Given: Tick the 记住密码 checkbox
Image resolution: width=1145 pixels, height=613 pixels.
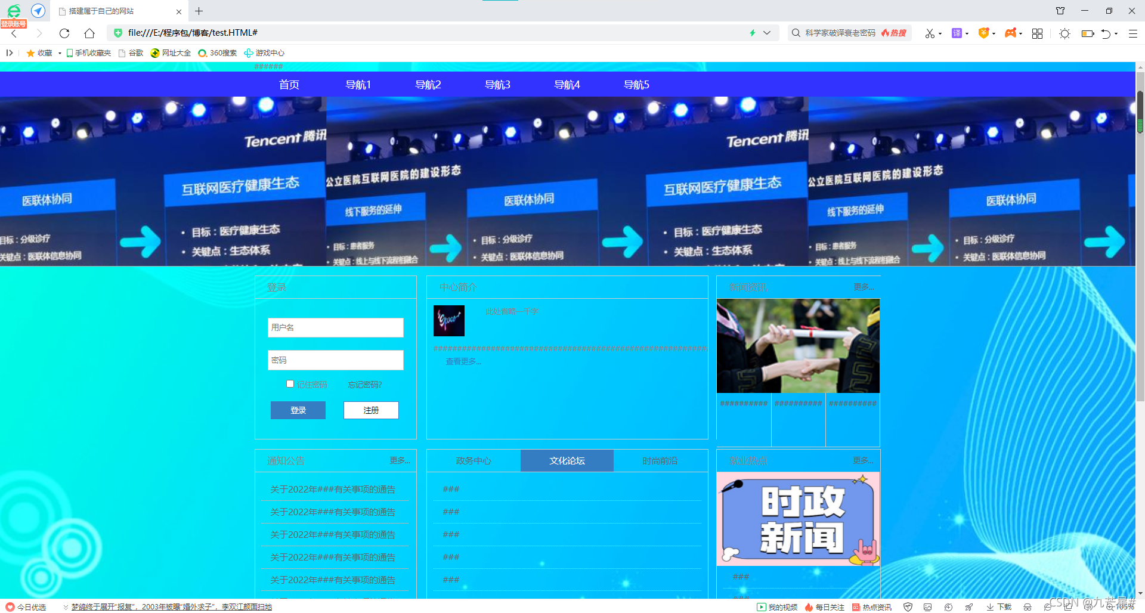Looking at the screenshot, I should (x=290, y=384).
